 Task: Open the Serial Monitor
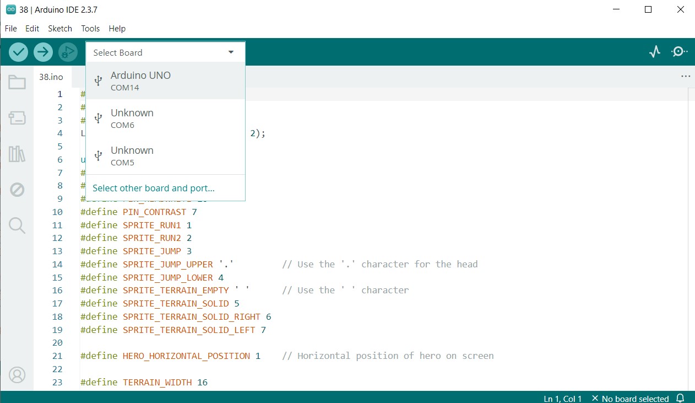[x=679, y=52]
